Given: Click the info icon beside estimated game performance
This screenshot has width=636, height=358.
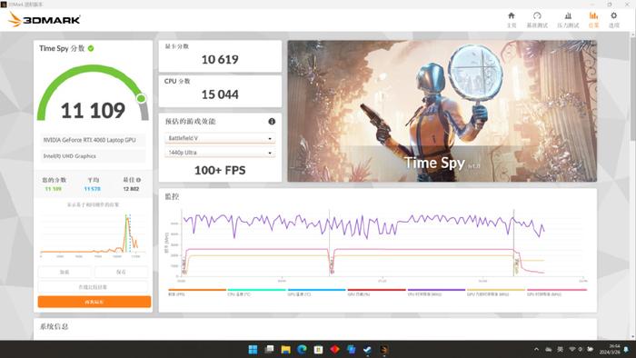Looking at the screenshot, I should tap(272, 121).
